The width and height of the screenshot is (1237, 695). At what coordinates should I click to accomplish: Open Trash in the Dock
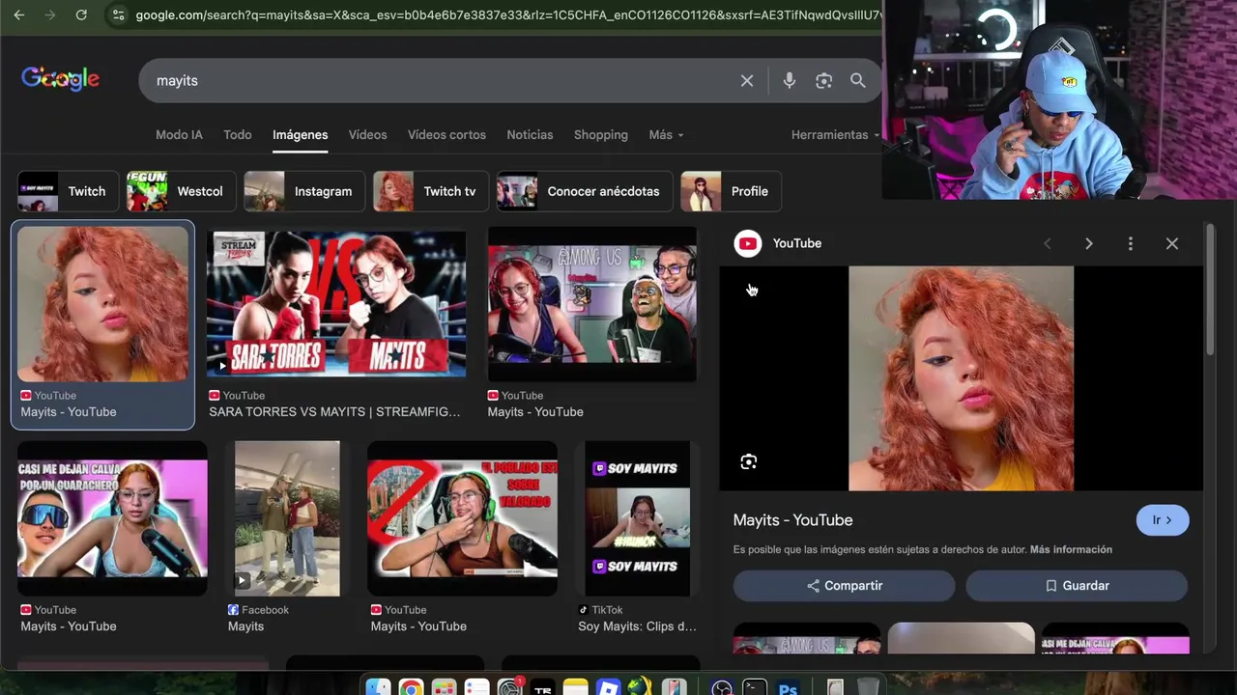click(868, 688)
